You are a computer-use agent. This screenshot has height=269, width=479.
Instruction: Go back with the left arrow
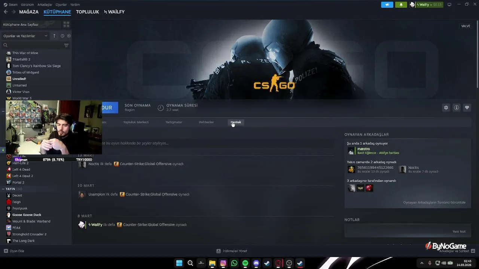pos(6,12)
